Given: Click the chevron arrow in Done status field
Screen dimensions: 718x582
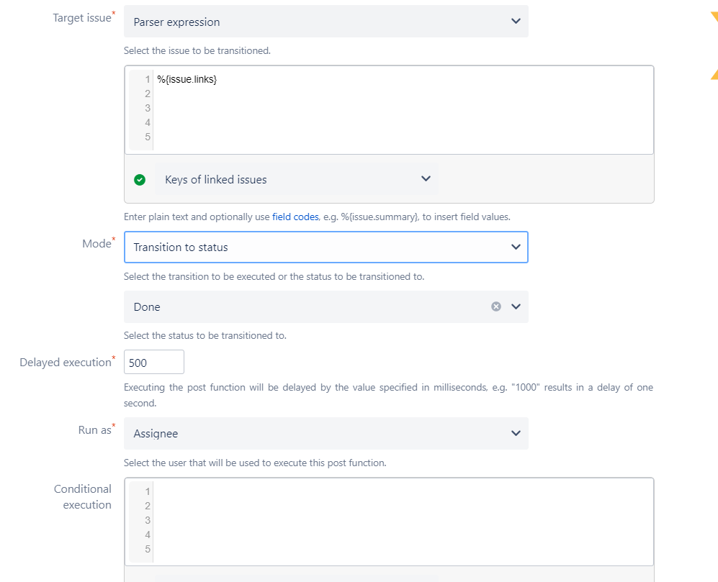Looking at the screenshot, I should [516, 306].
